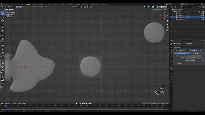This screenshot has height=115, width=205.
Task: Select the Add Cube tool
Action: tap(3, 42)
